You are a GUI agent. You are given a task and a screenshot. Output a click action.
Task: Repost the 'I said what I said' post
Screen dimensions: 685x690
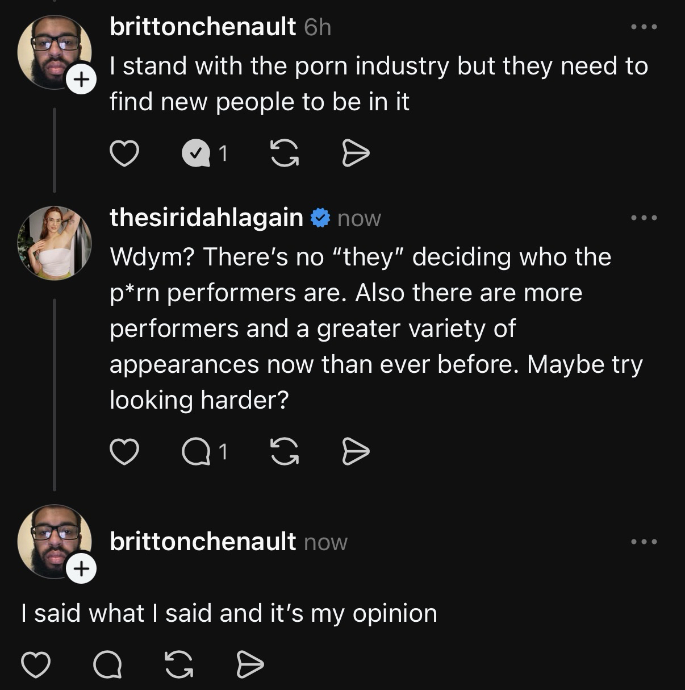coord(178,664)
